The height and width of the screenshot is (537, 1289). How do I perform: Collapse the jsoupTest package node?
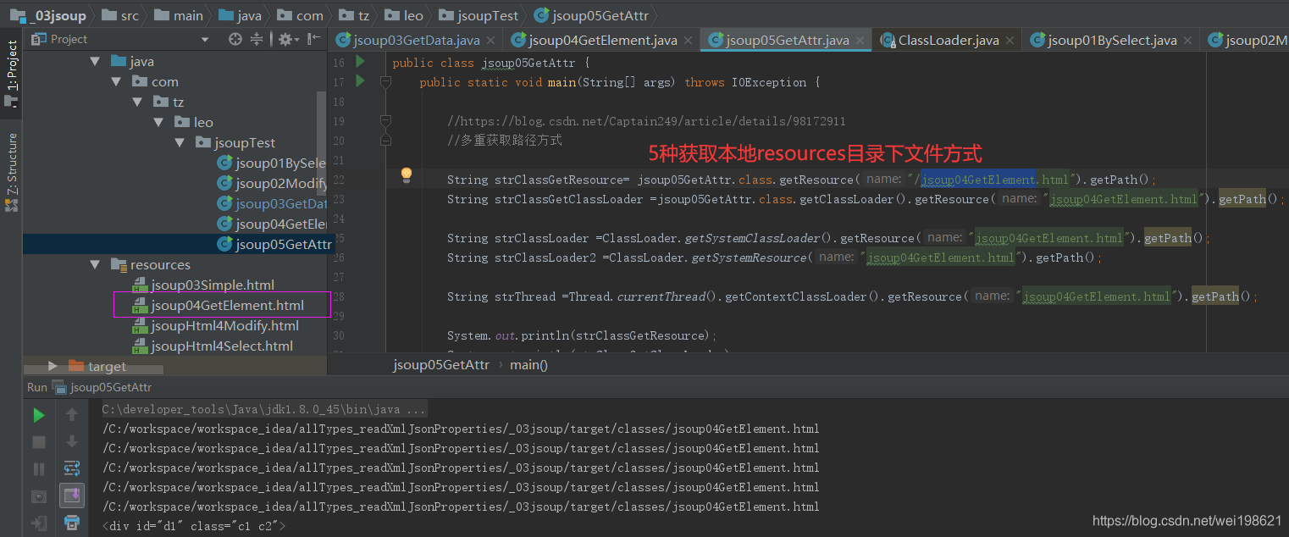tap(180, 142)
